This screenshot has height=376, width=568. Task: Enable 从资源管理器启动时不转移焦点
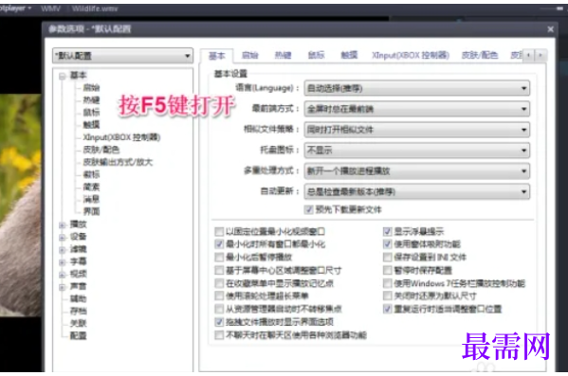click(x=219, y=309)
